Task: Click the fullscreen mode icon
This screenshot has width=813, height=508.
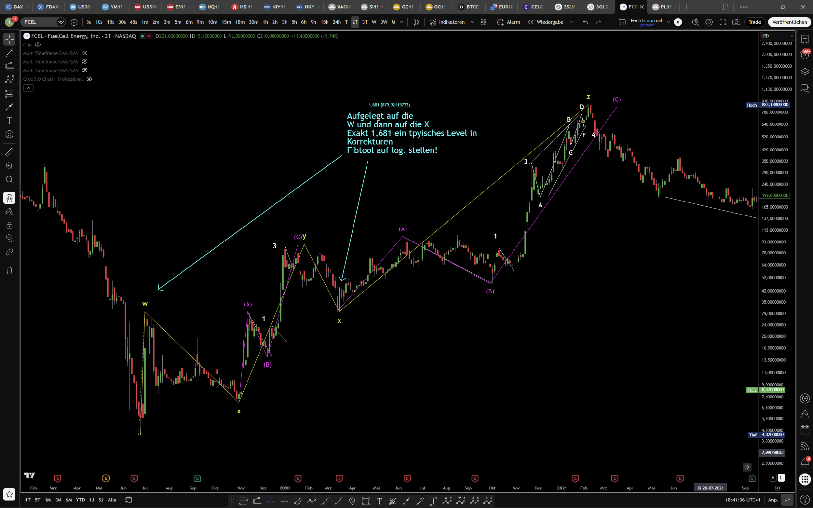Action: (x=723, y=22)
